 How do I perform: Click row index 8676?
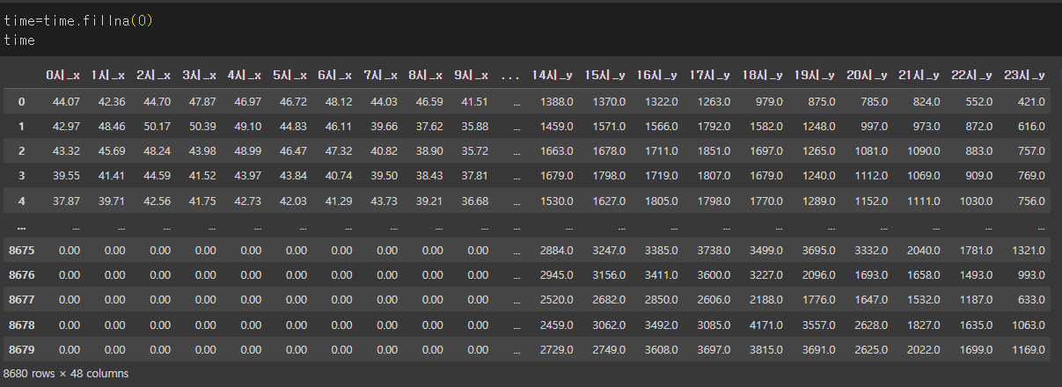coord(21,276)
